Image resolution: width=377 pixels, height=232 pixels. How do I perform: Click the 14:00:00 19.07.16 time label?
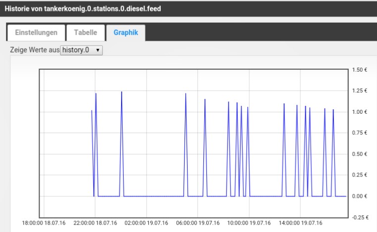click(x=300, y=223)
